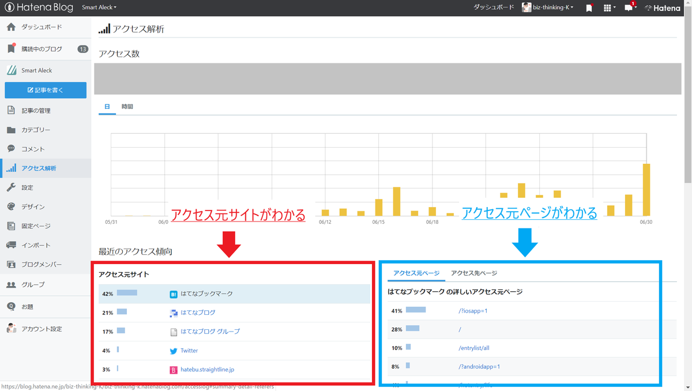Click the bar chart icon beside アクセス解析
The width and height of the screenshot is (692, 391).
click(x=11, y=168)
